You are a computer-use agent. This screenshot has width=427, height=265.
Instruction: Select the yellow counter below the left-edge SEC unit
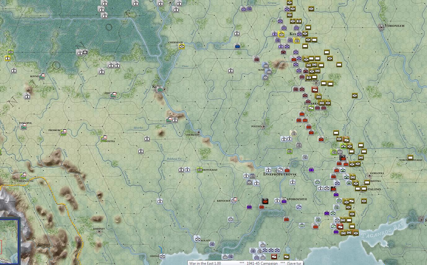(8, 58)
